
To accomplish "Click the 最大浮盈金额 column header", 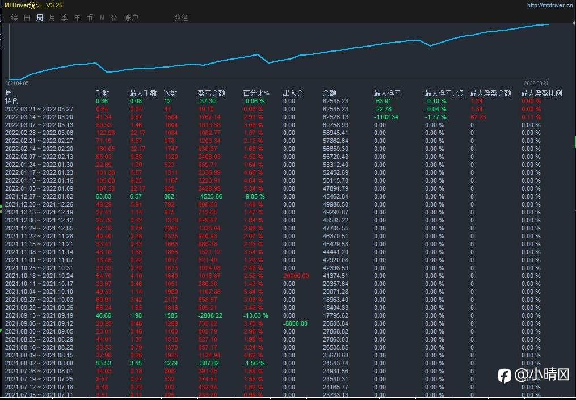I will click(x=491, y=93).
